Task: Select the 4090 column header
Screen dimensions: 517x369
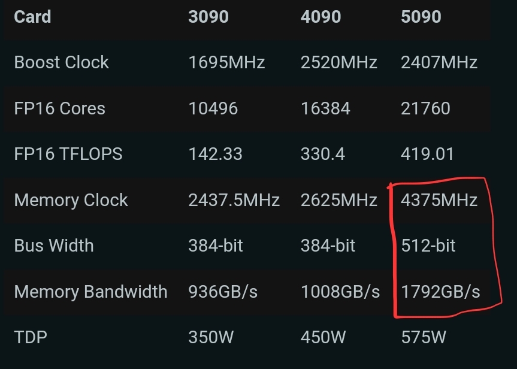Action: [321, 17]
